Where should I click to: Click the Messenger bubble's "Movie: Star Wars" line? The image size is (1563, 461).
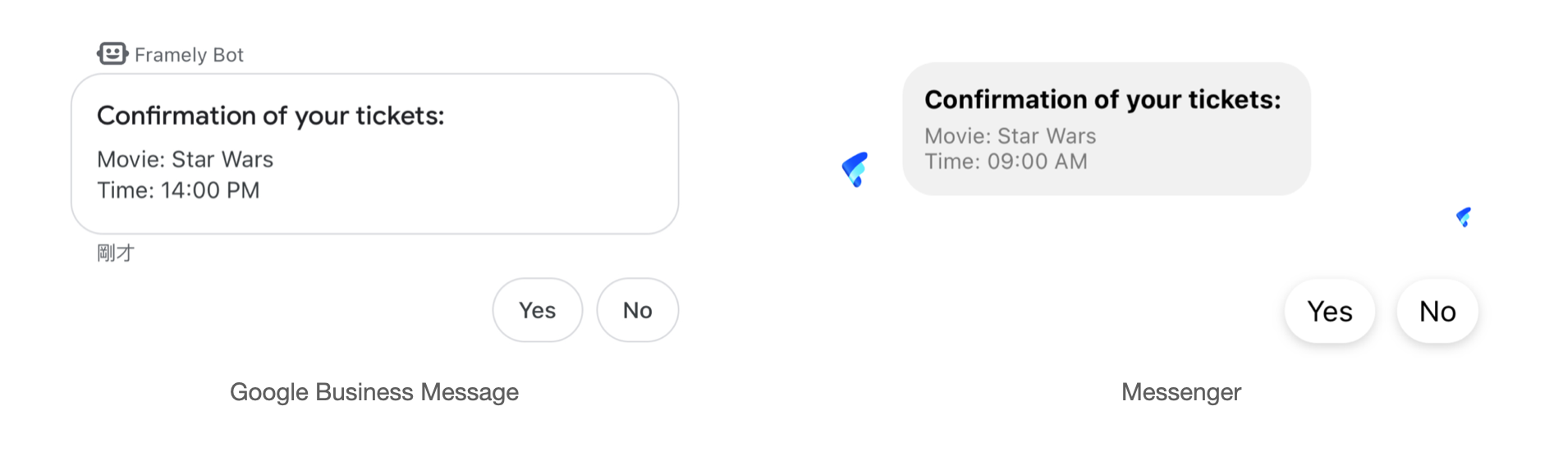1010,136
